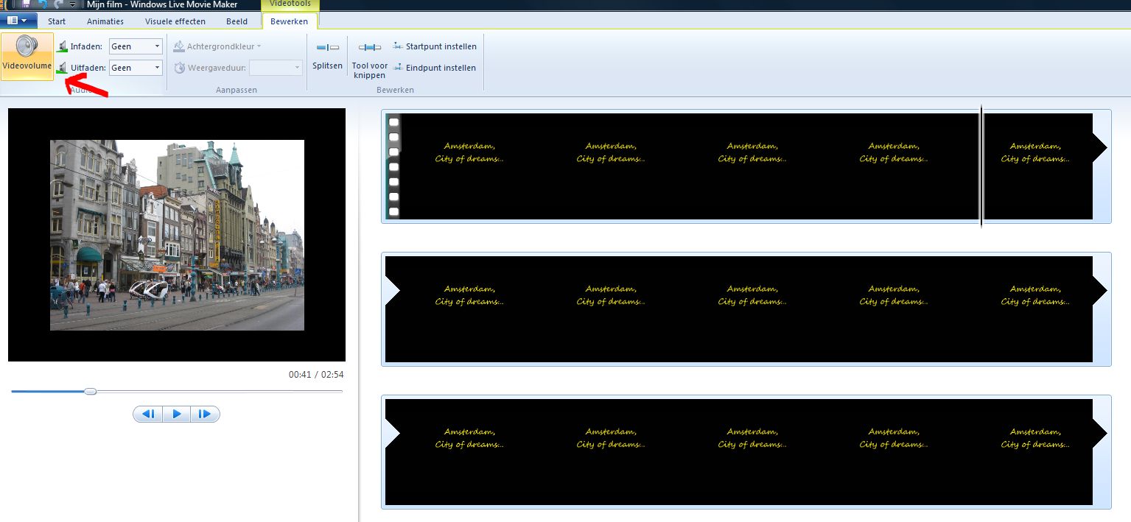Open the Infaden dropdown set to Geen

(x=136, y=46)
